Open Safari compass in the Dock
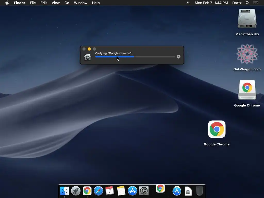264x198 pixels. [98, 191]
